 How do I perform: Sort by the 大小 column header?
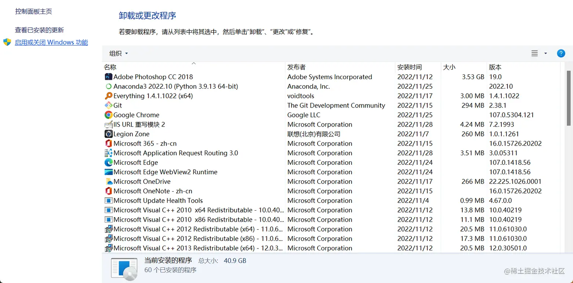464,67
